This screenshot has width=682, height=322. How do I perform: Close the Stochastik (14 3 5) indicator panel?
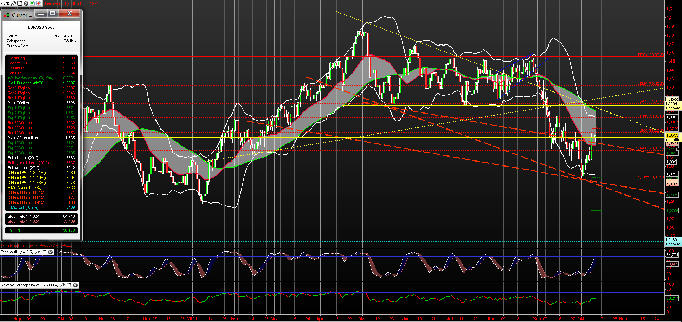point(50,252)
